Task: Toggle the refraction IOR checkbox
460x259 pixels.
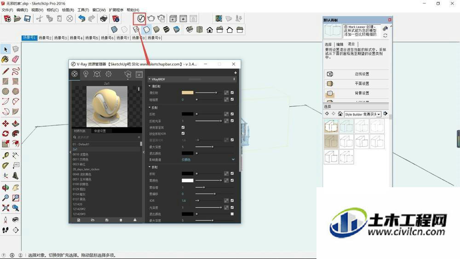Action: pos(232,201)
